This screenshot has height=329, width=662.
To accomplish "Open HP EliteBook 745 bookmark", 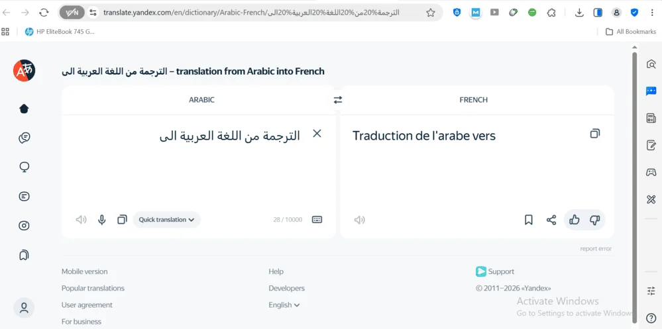I will click(60, 32).
